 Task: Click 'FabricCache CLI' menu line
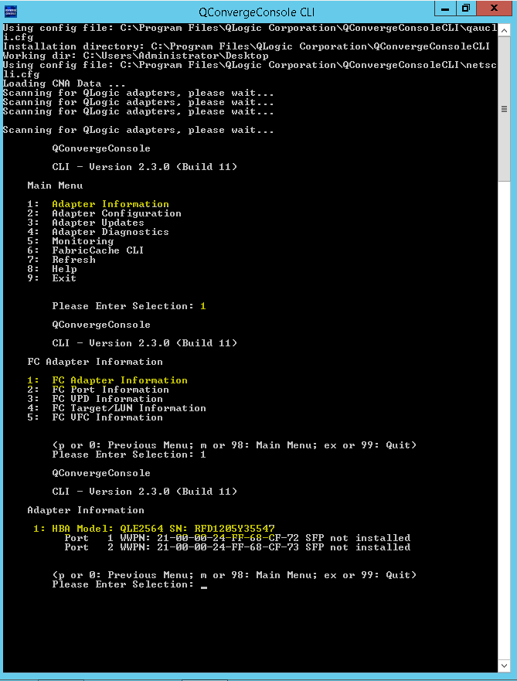point(86,250)
